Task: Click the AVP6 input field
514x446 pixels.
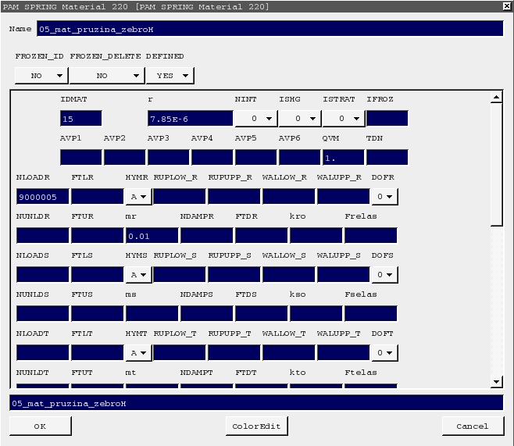Action: [300, 157]
